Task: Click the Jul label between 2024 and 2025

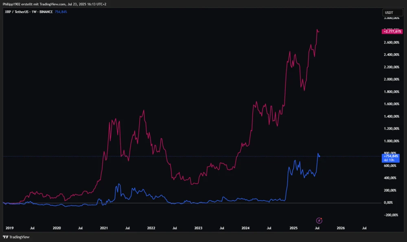Action: (x=269, y=228)
